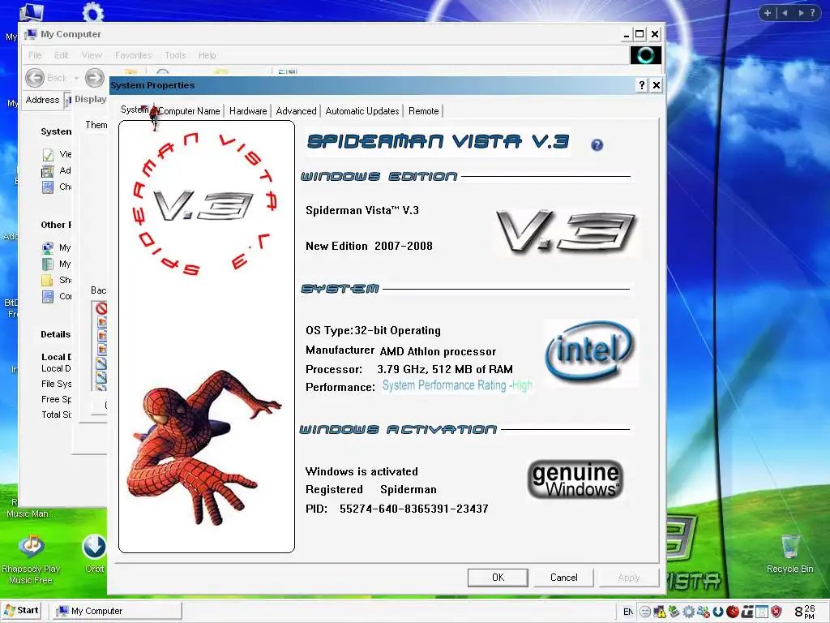Viewport: 830px width, 623px height.
Task: Click the 'Details' heading in My Computer sidebar
Action: 56,334
